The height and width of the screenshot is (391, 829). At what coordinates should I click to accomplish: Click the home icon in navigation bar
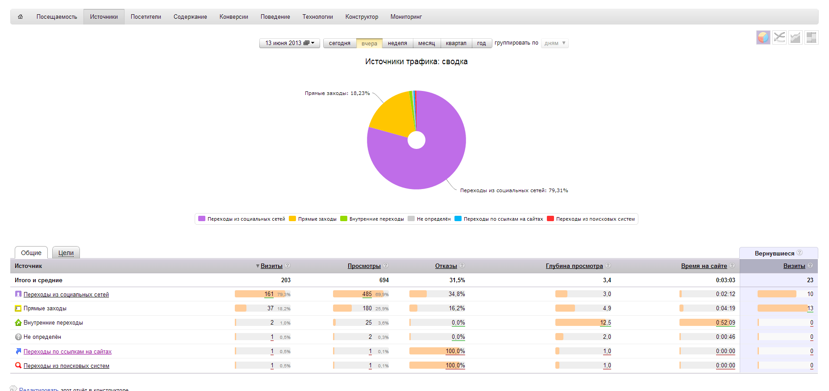tap(20, 17)
